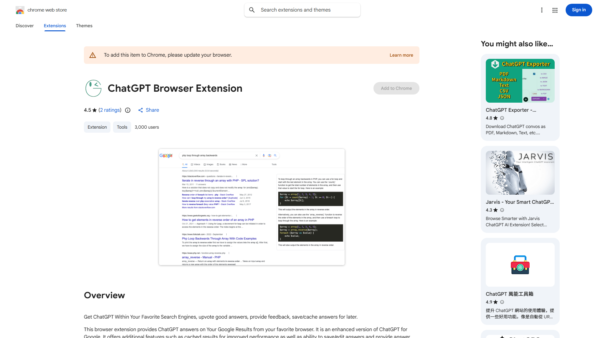Switch to the Discover tab
The image size is (601, 338).
tap(24, 26)
